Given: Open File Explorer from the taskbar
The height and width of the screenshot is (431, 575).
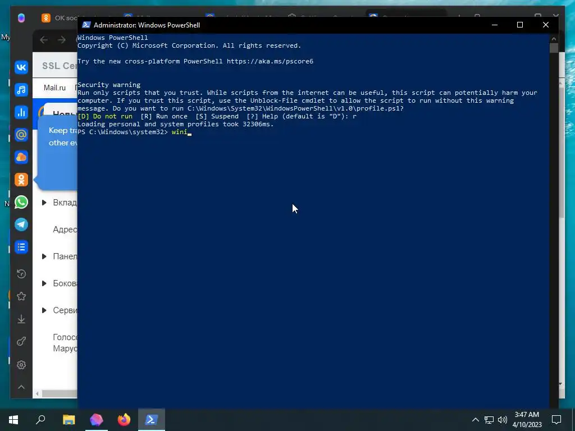Looking at the screenshot, I should (x=69, y=420).
